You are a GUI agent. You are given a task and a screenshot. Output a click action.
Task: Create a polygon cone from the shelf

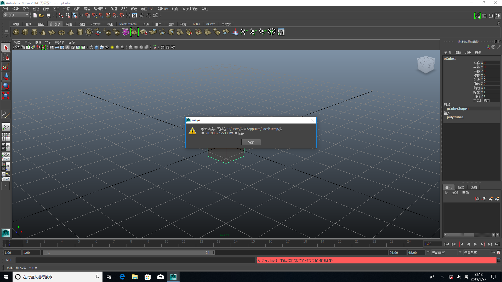[x=43, y=32]
